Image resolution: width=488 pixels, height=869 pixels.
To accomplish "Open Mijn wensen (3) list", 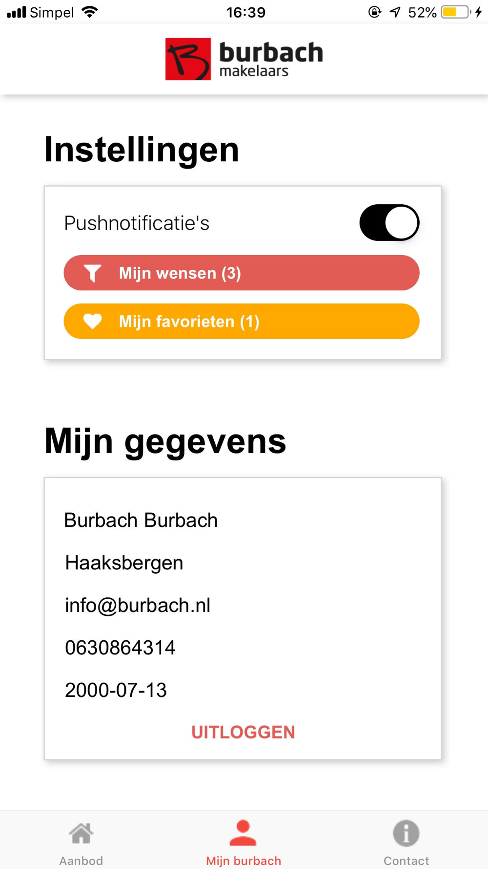I will (x=242, y=273).
